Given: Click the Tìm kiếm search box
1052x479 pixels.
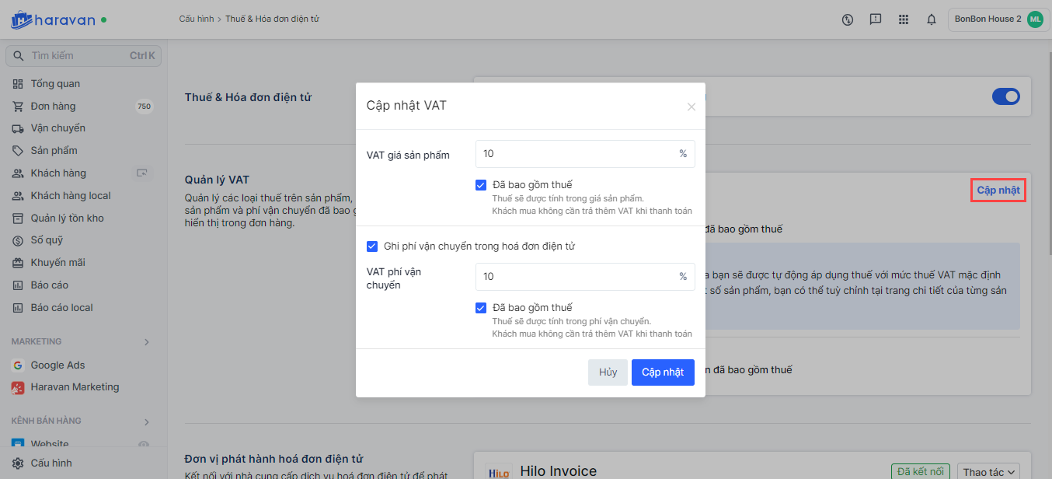Looking at the screenshot, I should tap(83, 56).
